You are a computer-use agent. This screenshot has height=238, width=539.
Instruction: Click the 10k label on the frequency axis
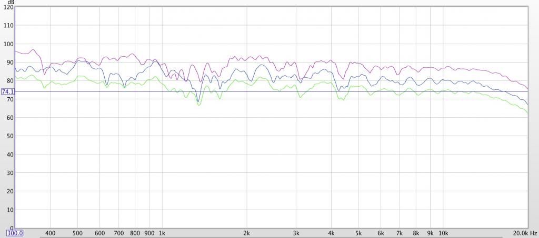click(x=443, y=233)
